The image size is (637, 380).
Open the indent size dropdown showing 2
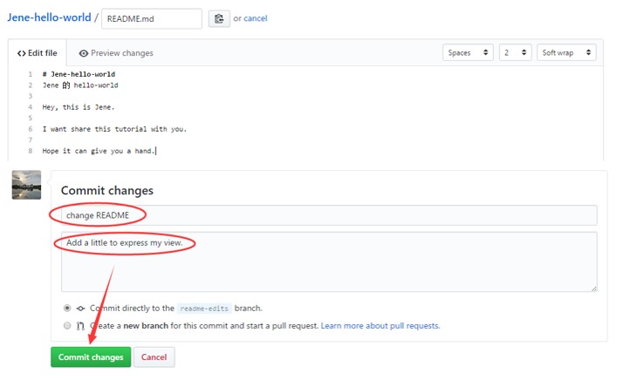click(x=515, y=53)
